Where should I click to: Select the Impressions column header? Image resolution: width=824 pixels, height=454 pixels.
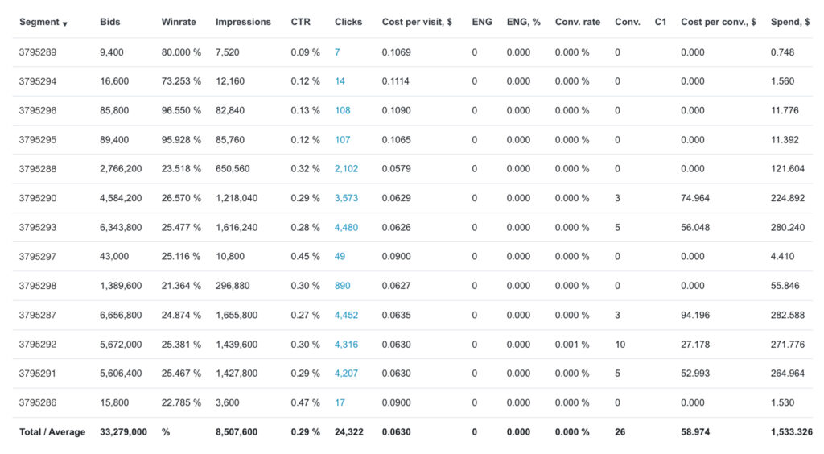pos(243,22)
